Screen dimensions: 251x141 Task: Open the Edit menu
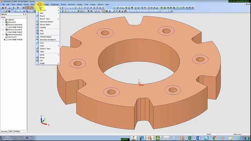tap(8, 4)
